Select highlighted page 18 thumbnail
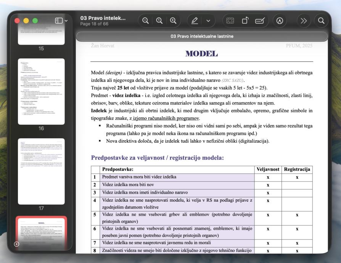341x263 pixels. point(41,233)
